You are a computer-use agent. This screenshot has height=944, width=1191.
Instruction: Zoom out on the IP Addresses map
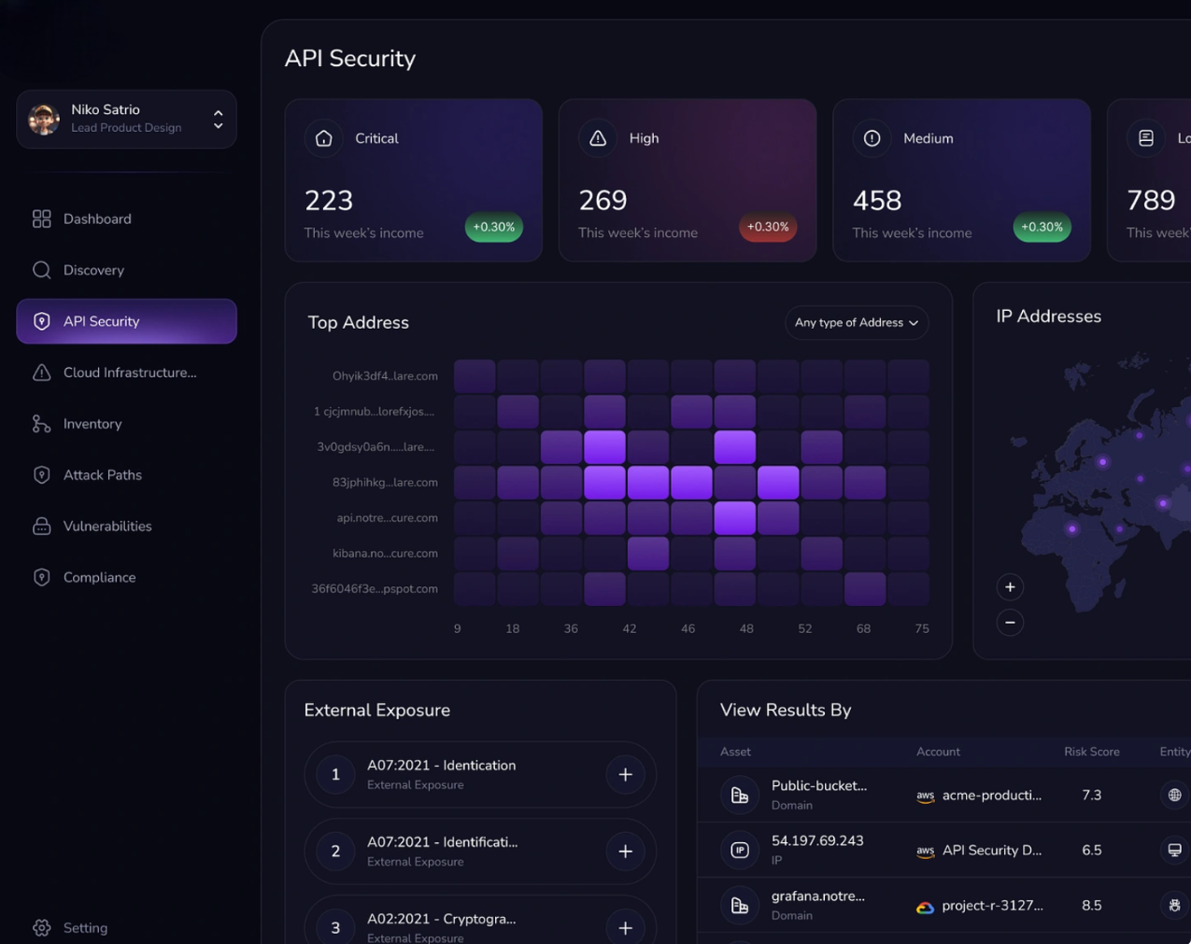tap(1010, 623)
